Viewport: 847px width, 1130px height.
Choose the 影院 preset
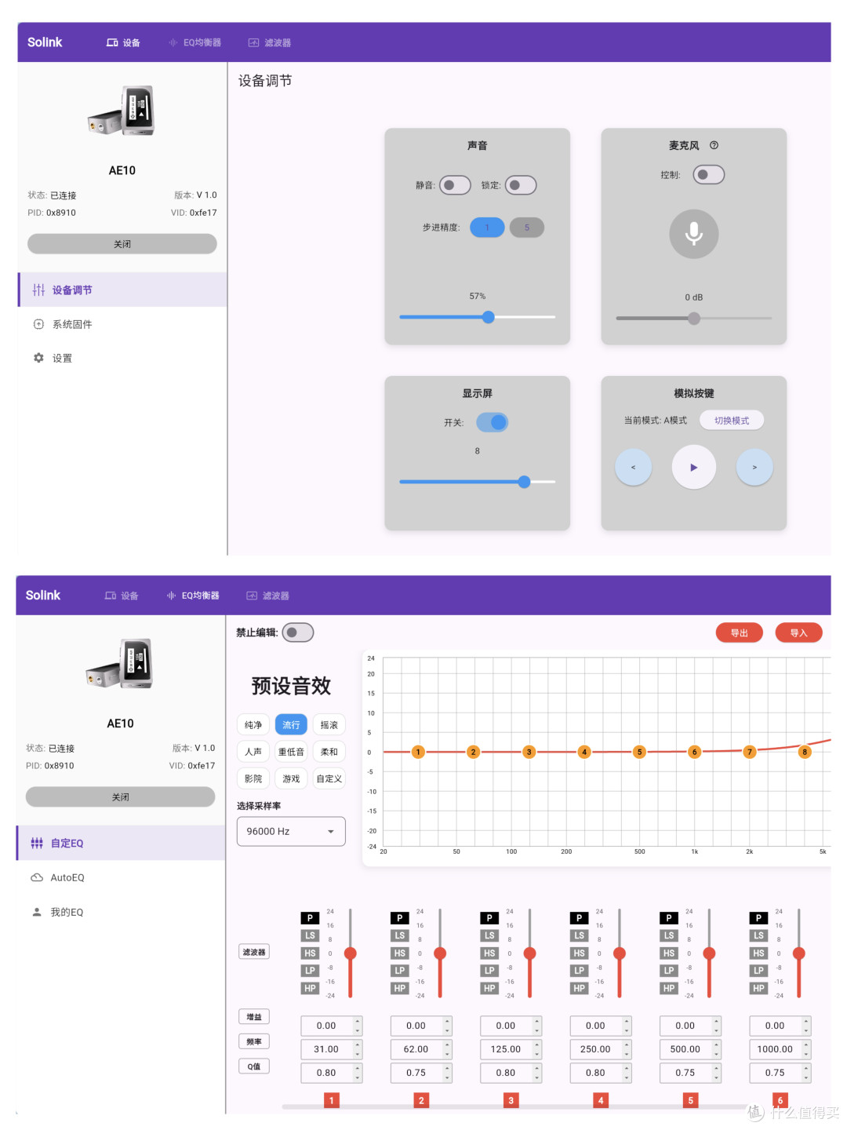point(253,778)
